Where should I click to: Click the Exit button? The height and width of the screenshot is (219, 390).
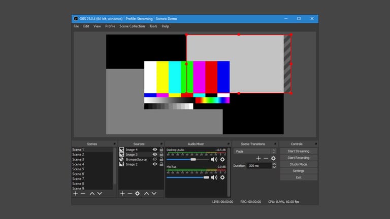[299, 177]
